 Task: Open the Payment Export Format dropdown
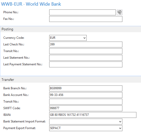(120, 128)
